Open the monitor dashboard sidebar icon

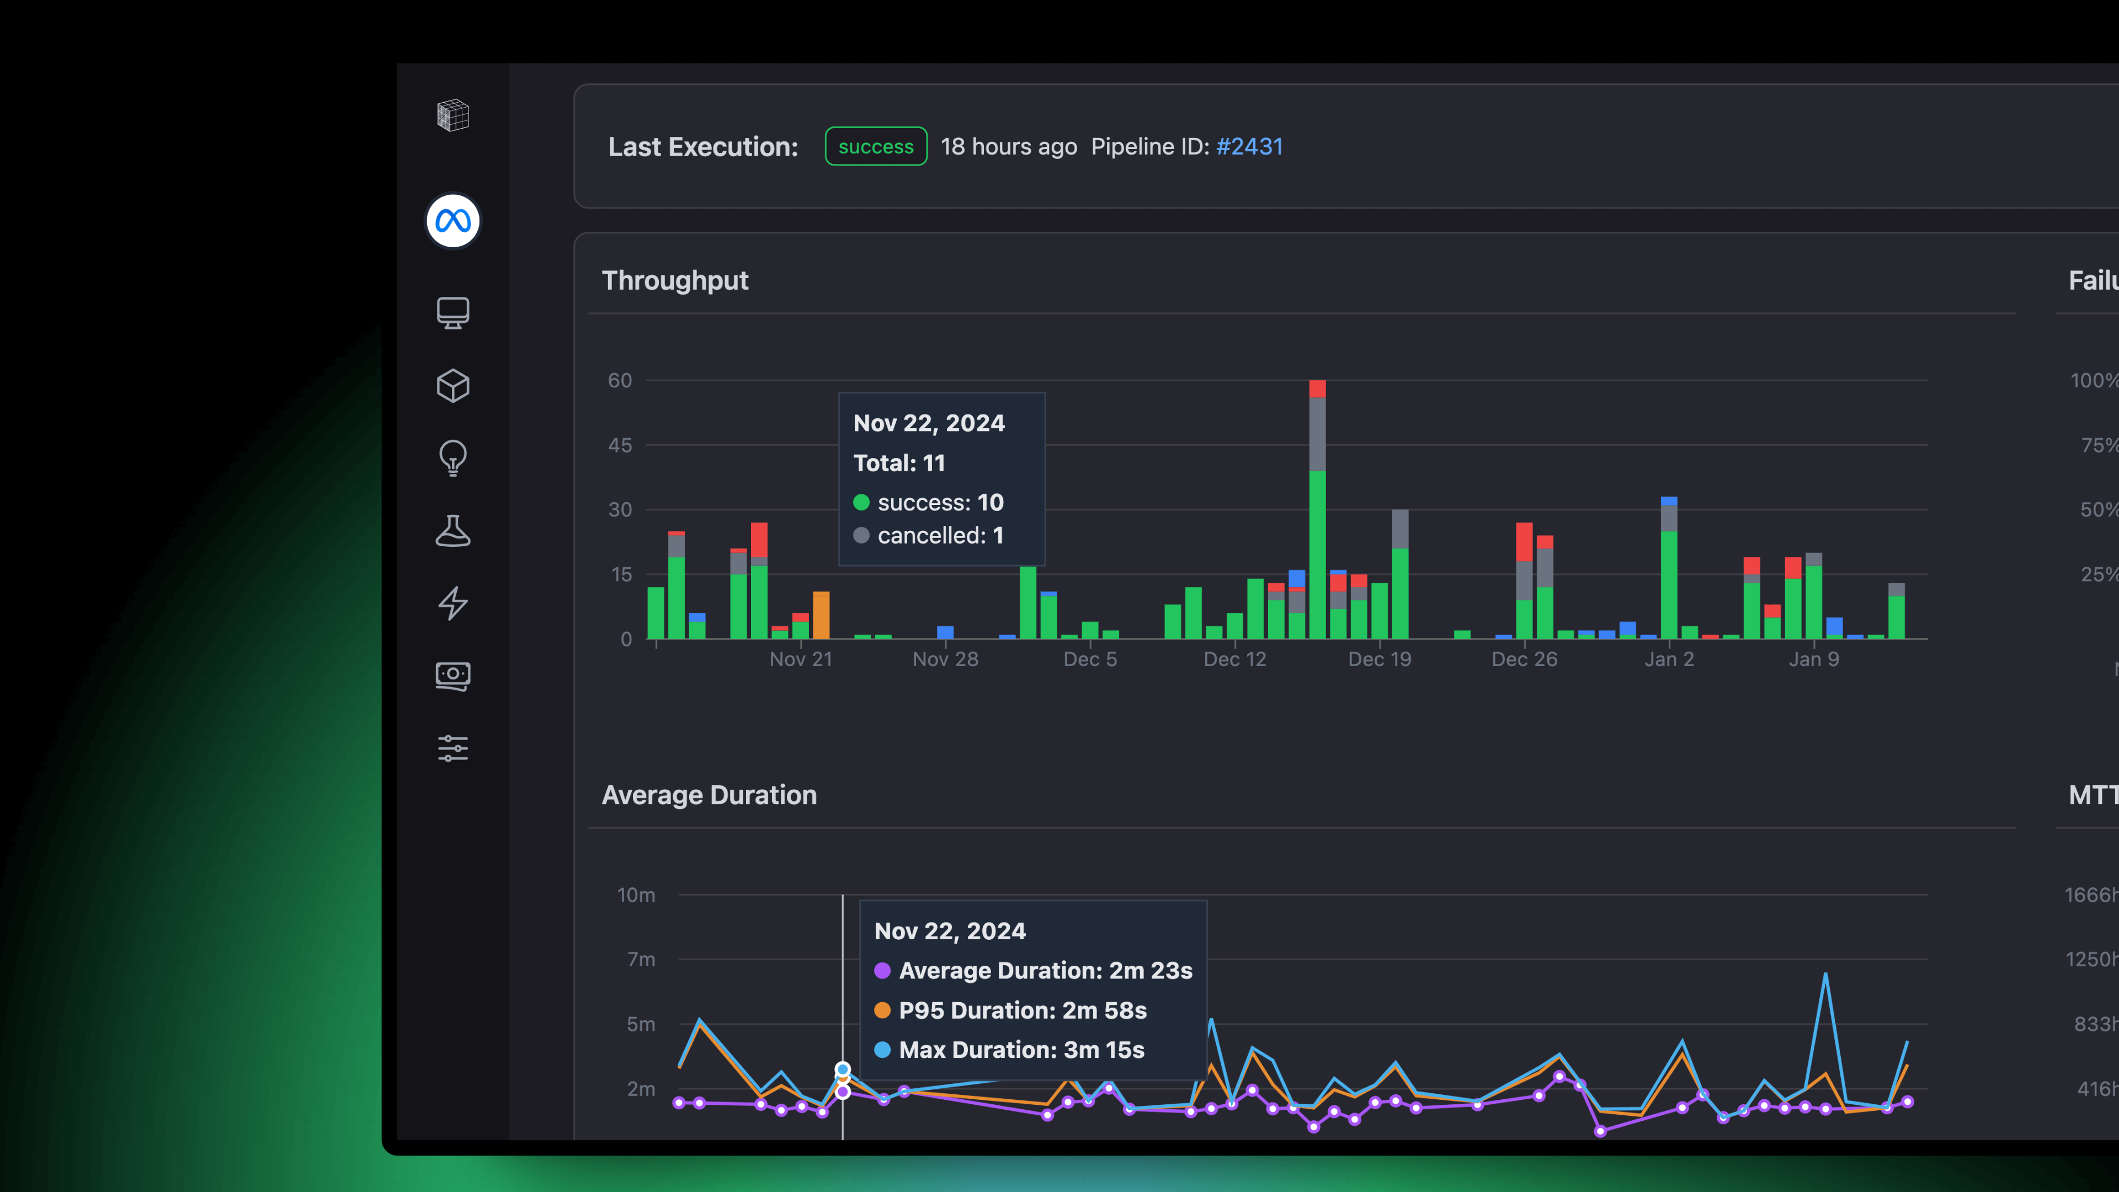pyautogui.click(x=452, y=313)
